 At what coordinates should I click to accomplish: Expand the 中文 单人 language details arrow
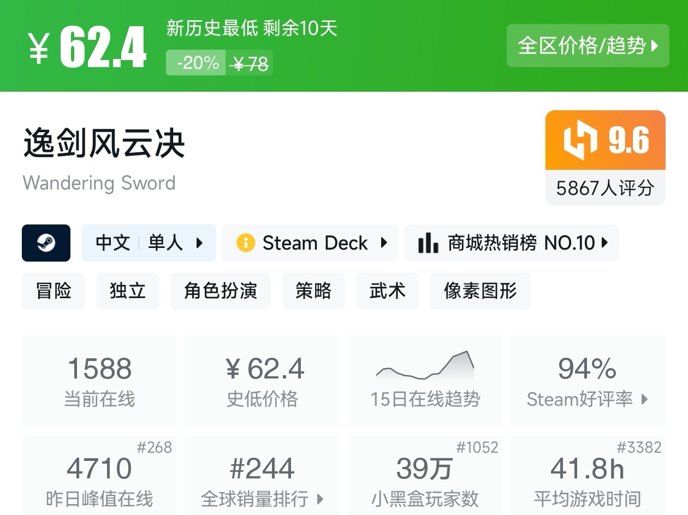click(x=199, y=243)
